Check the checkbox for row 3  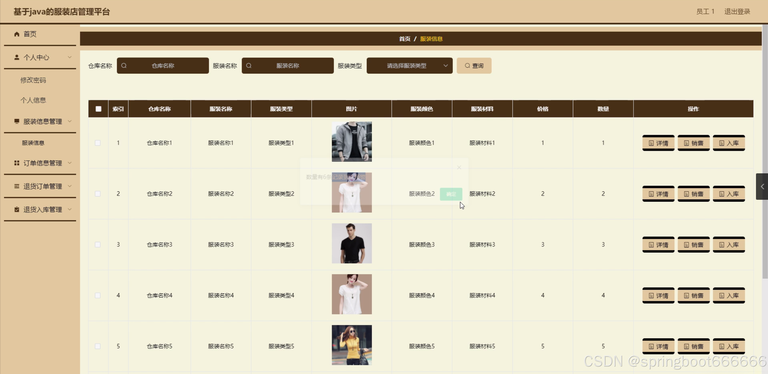[98, 245]
